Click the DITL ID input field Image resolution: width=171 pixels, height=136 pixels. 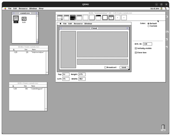pyautogui.click(x=147, y=44)
